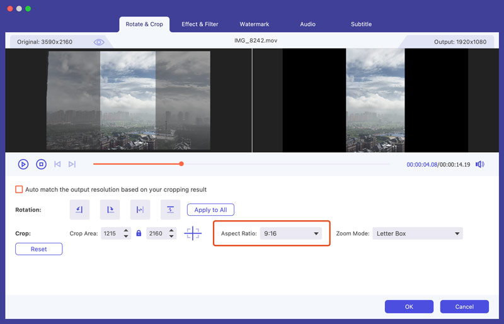Toggle the aspect ratio lock icon
This screenshot has height=324, width=504.
(139, 233)
